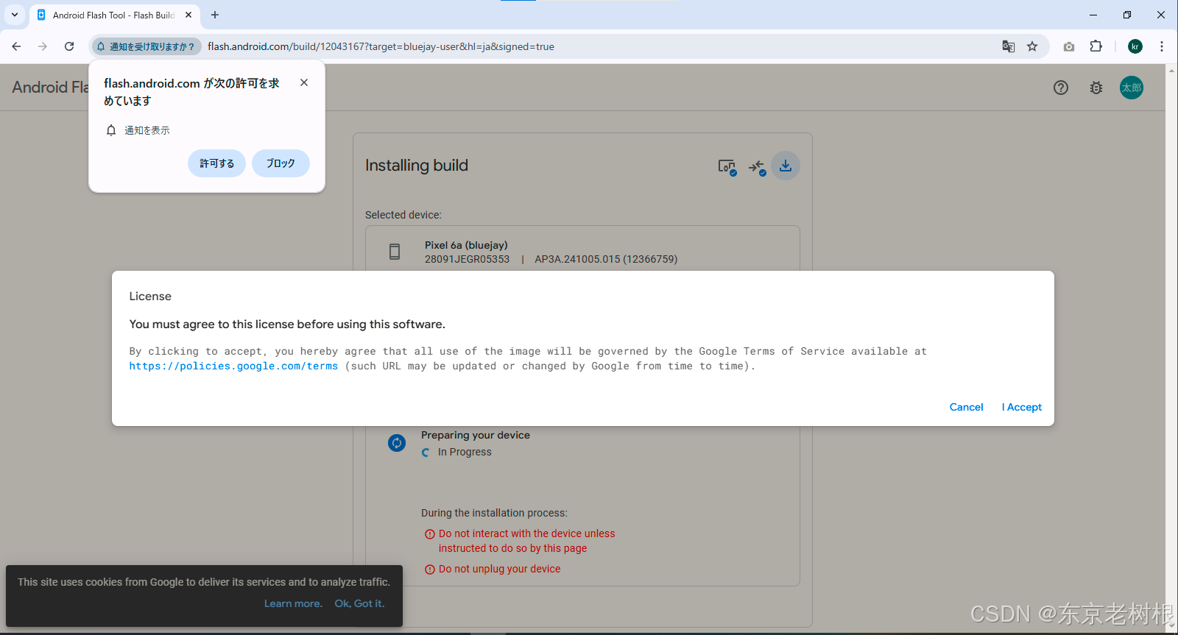The width and height of the screenshot is (1178, 635).
Task: Click the page scrollbar up arrow
Action: [x=1171, y=71]
